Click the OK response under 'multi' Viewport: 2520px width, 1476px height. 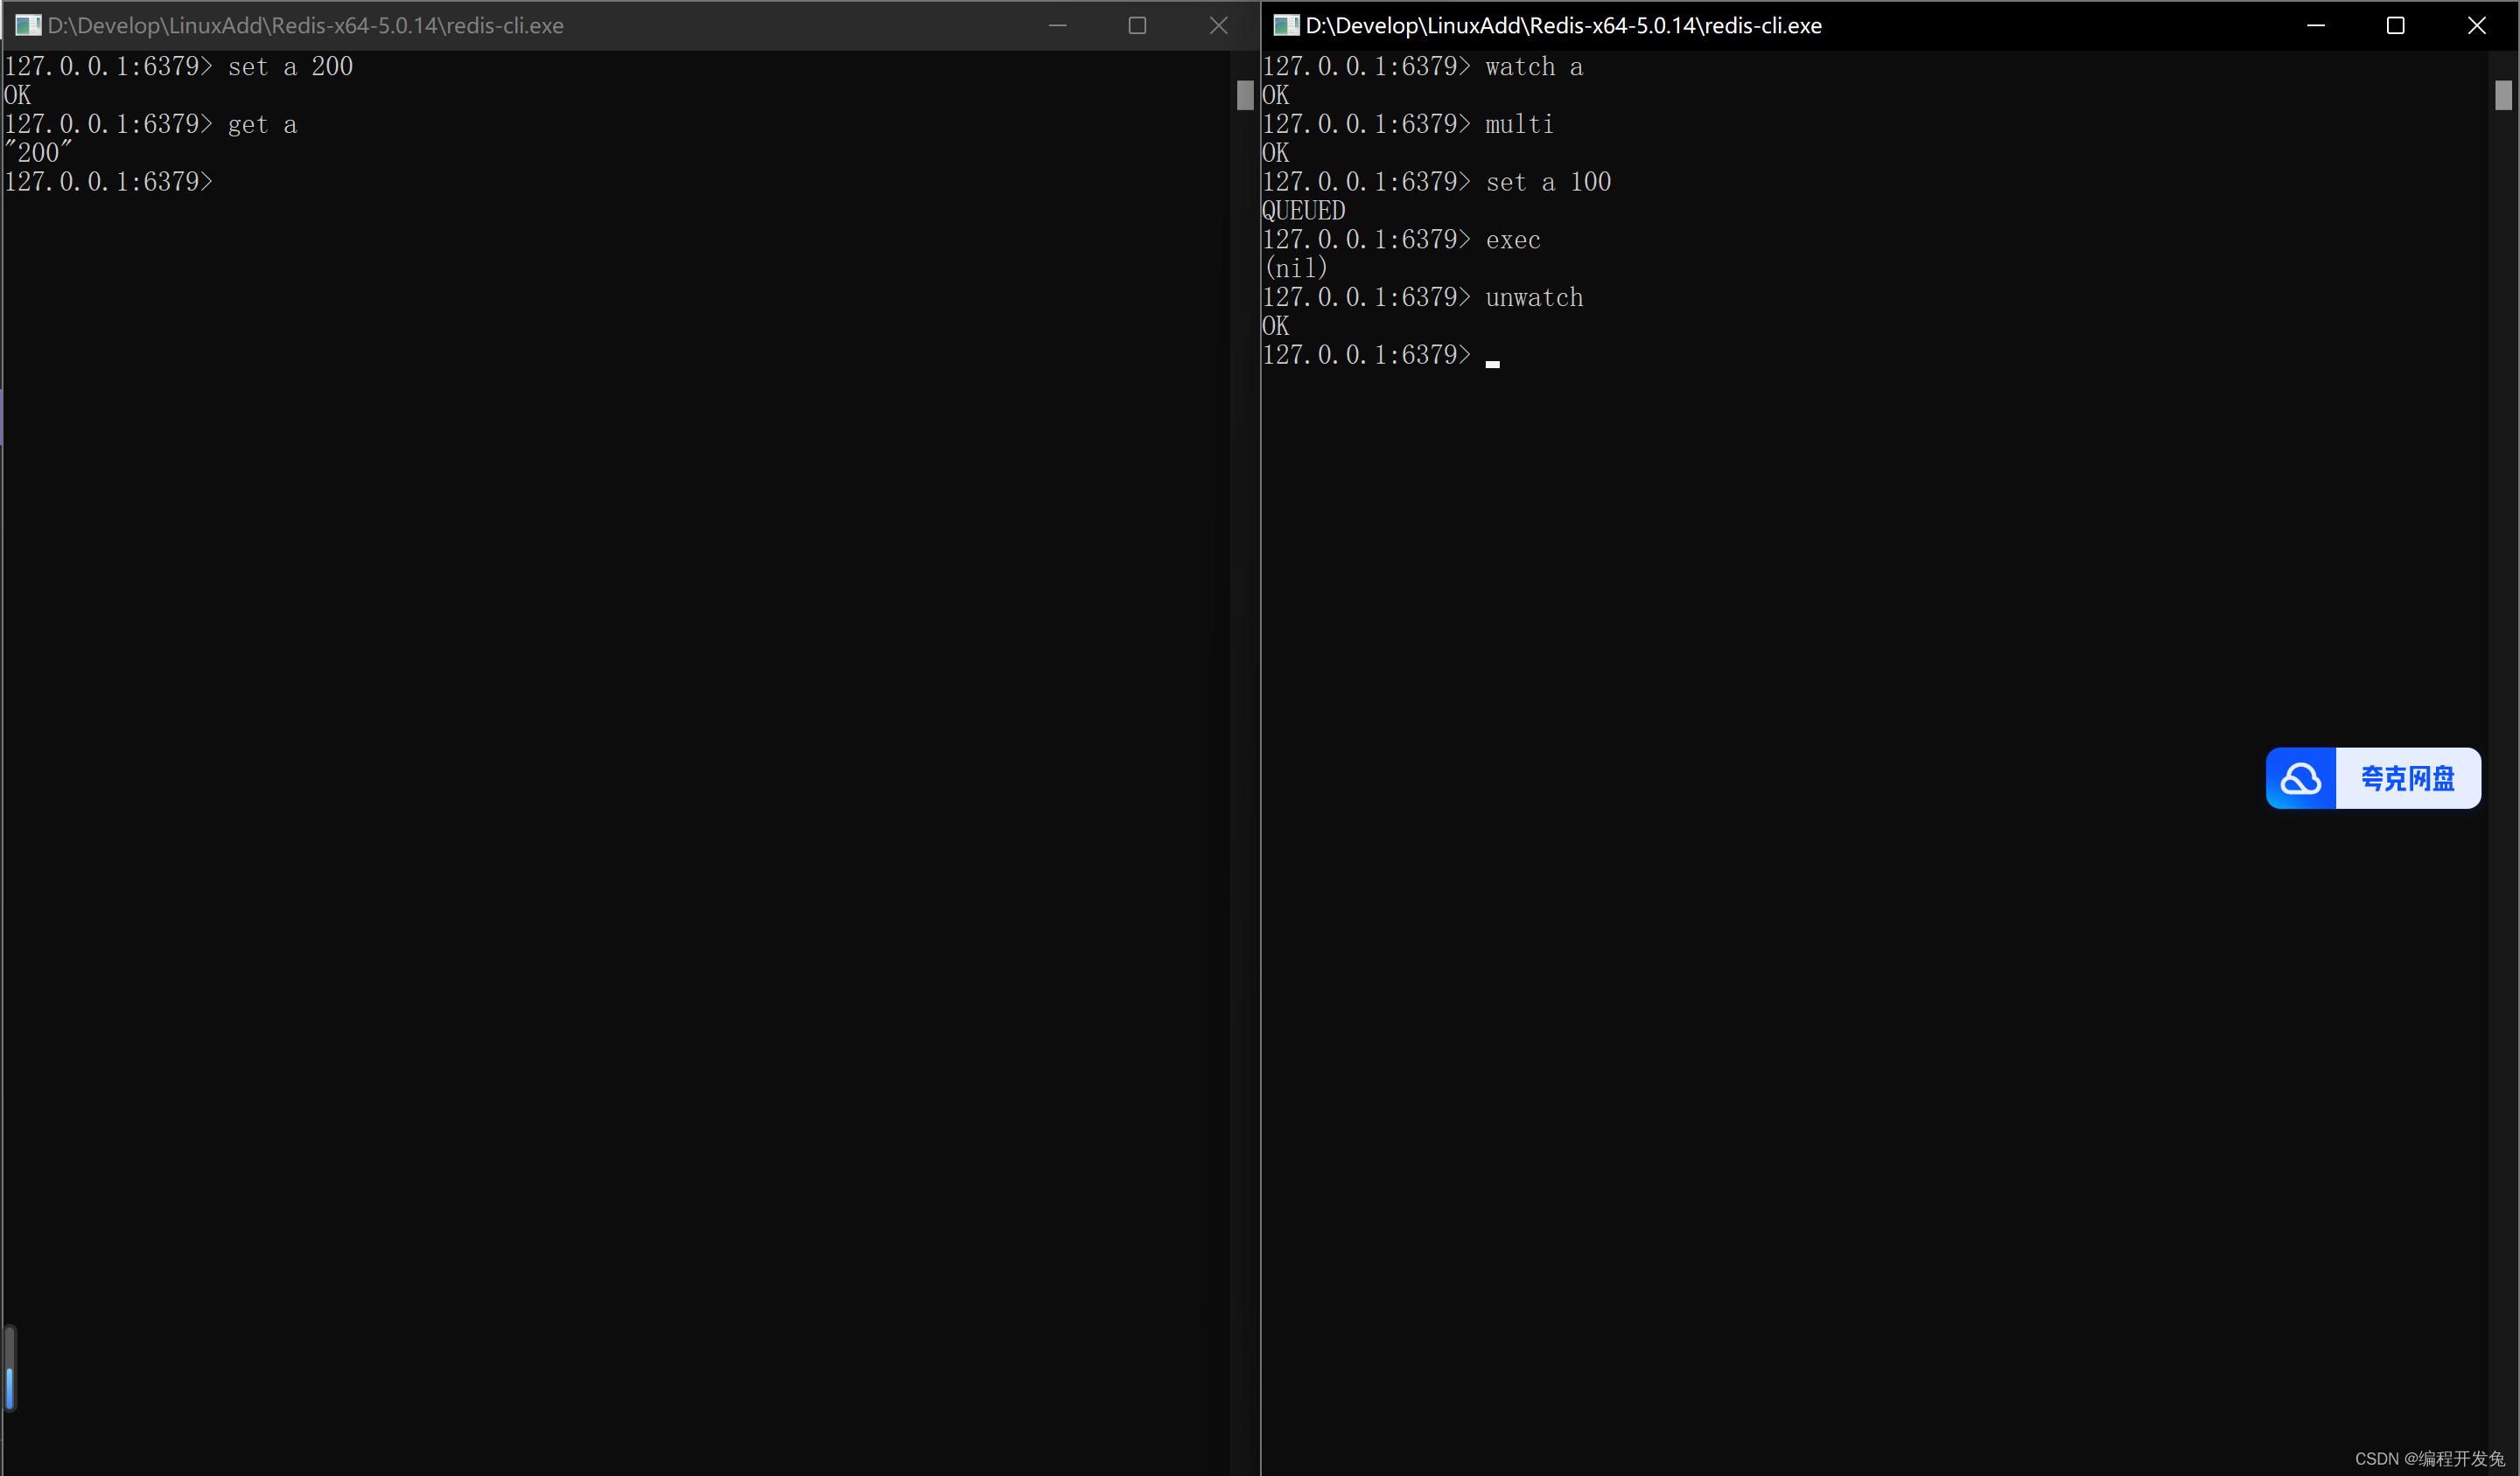pos(1276,153)
